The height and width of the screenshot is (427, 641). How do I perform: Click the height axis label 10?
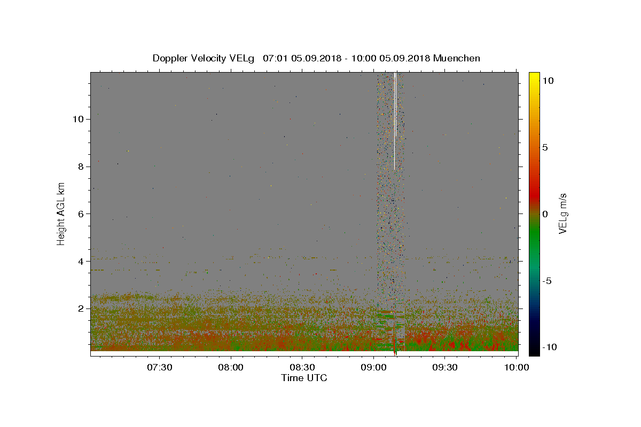coord(79,119)
